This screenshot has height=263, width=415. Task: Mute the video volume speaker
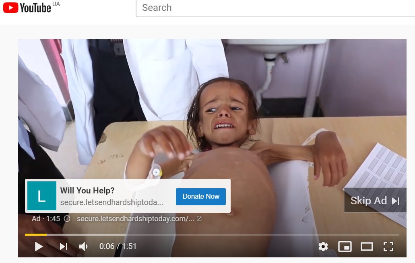[83, 247]
